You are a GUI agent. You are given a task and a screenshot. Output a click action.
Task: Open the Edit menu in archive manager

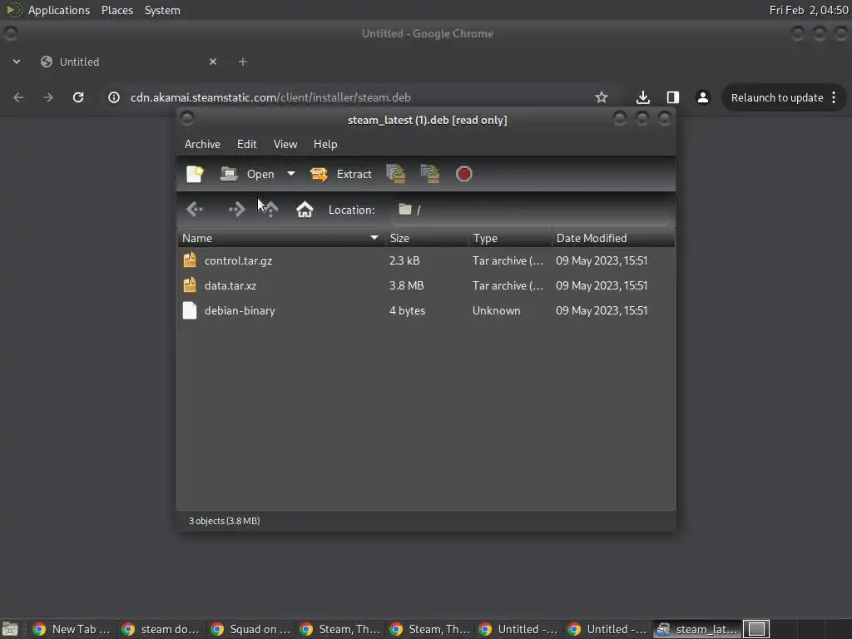(246, 144)
